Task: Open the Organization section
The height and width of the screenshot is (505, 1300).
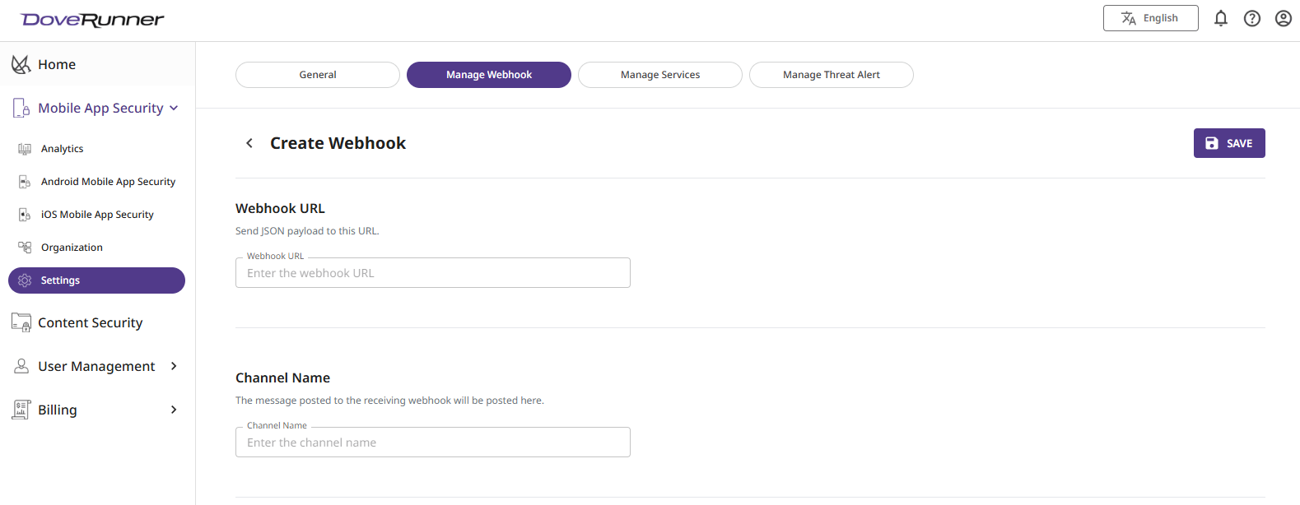Action: click(x=72, y=247)
